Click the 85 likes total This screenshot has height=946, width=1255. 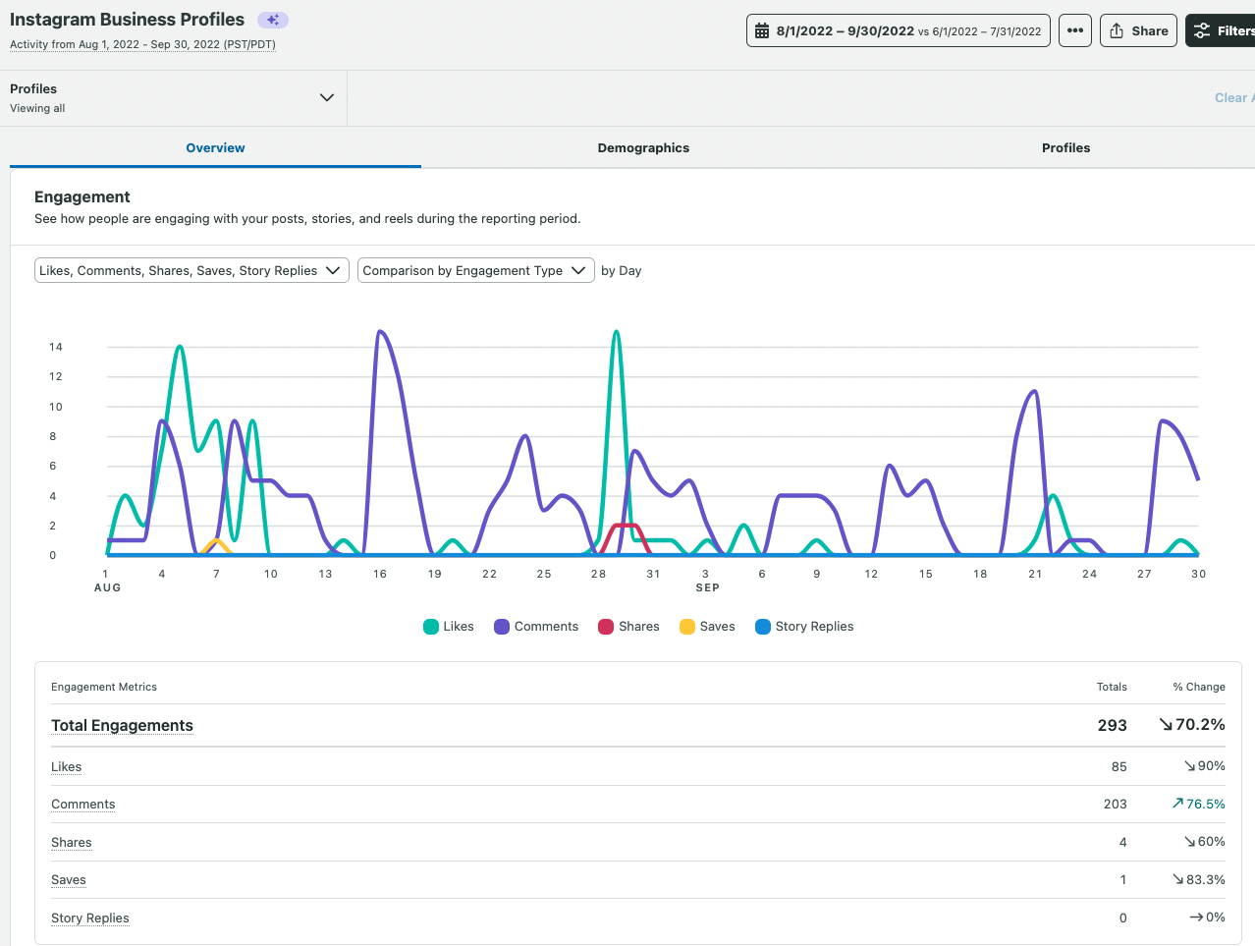pos(1119,766)
